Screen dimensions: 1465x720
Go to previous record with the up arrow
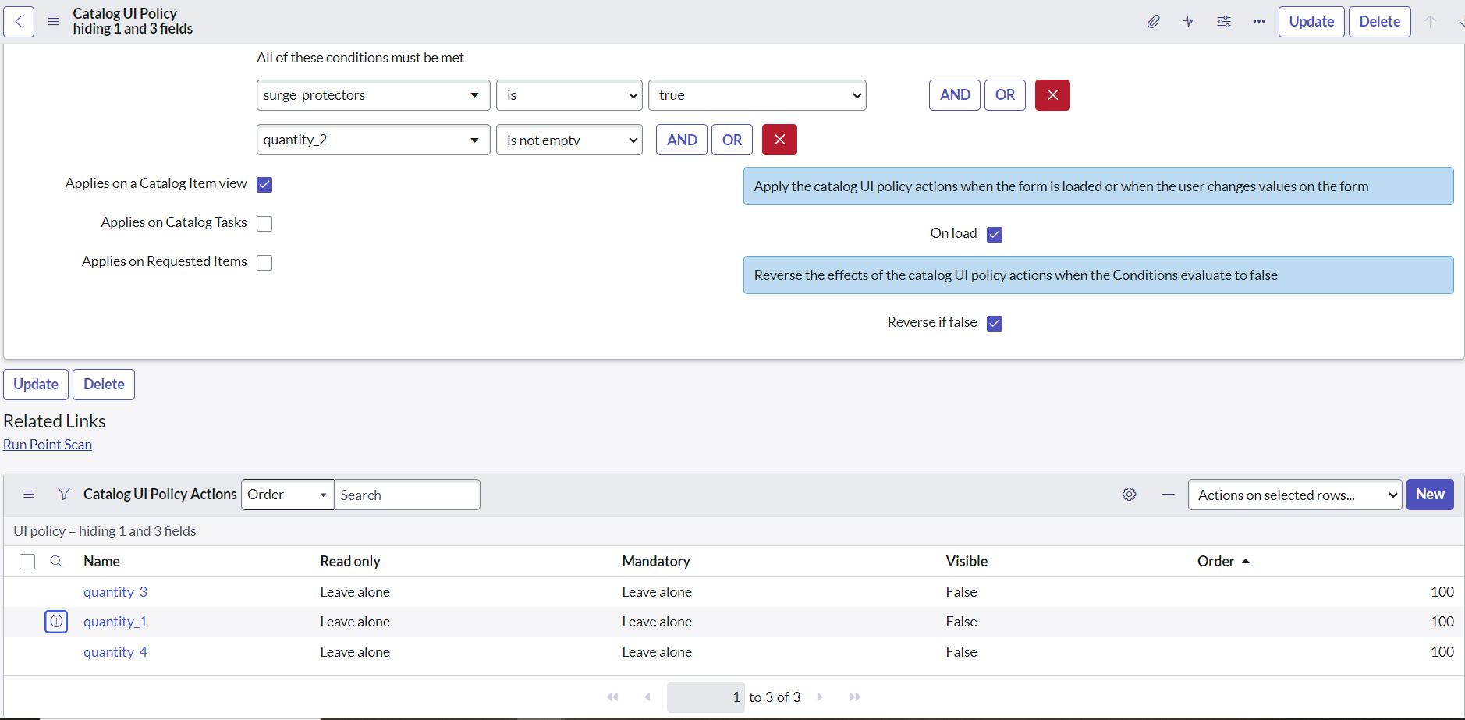(1430, 22)
